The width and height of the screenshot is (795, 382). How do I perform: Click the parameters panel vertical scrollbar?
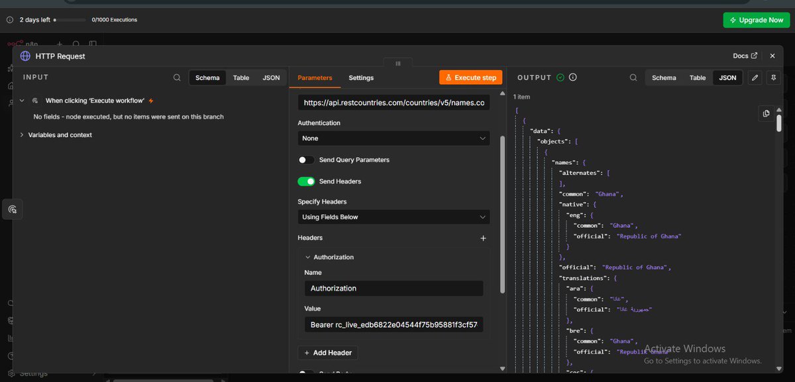pyautogui.click(x=502, y=215)
